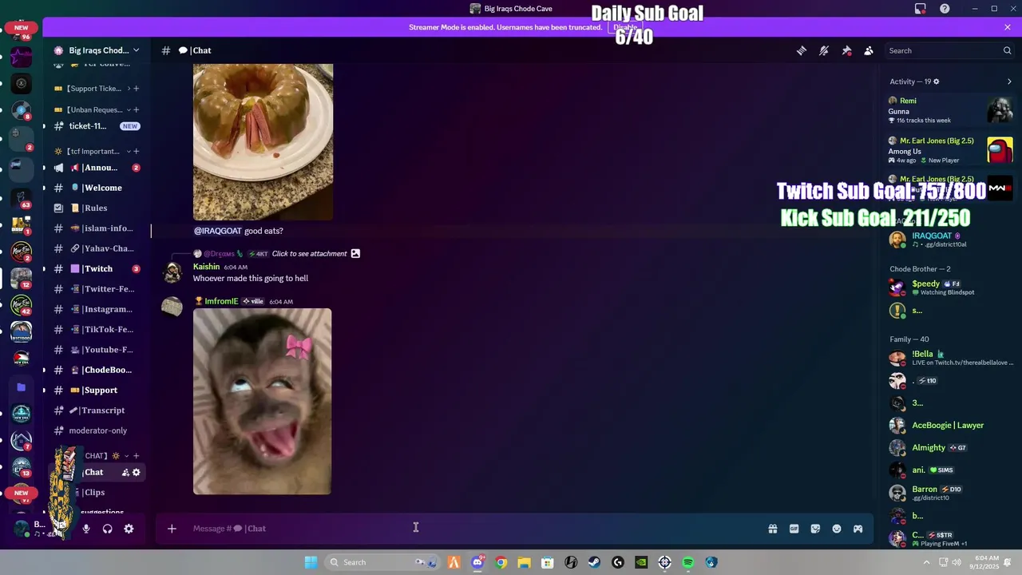Select member AceBoogie | Lawyer

pyautogui.click(x=950, y=426)
